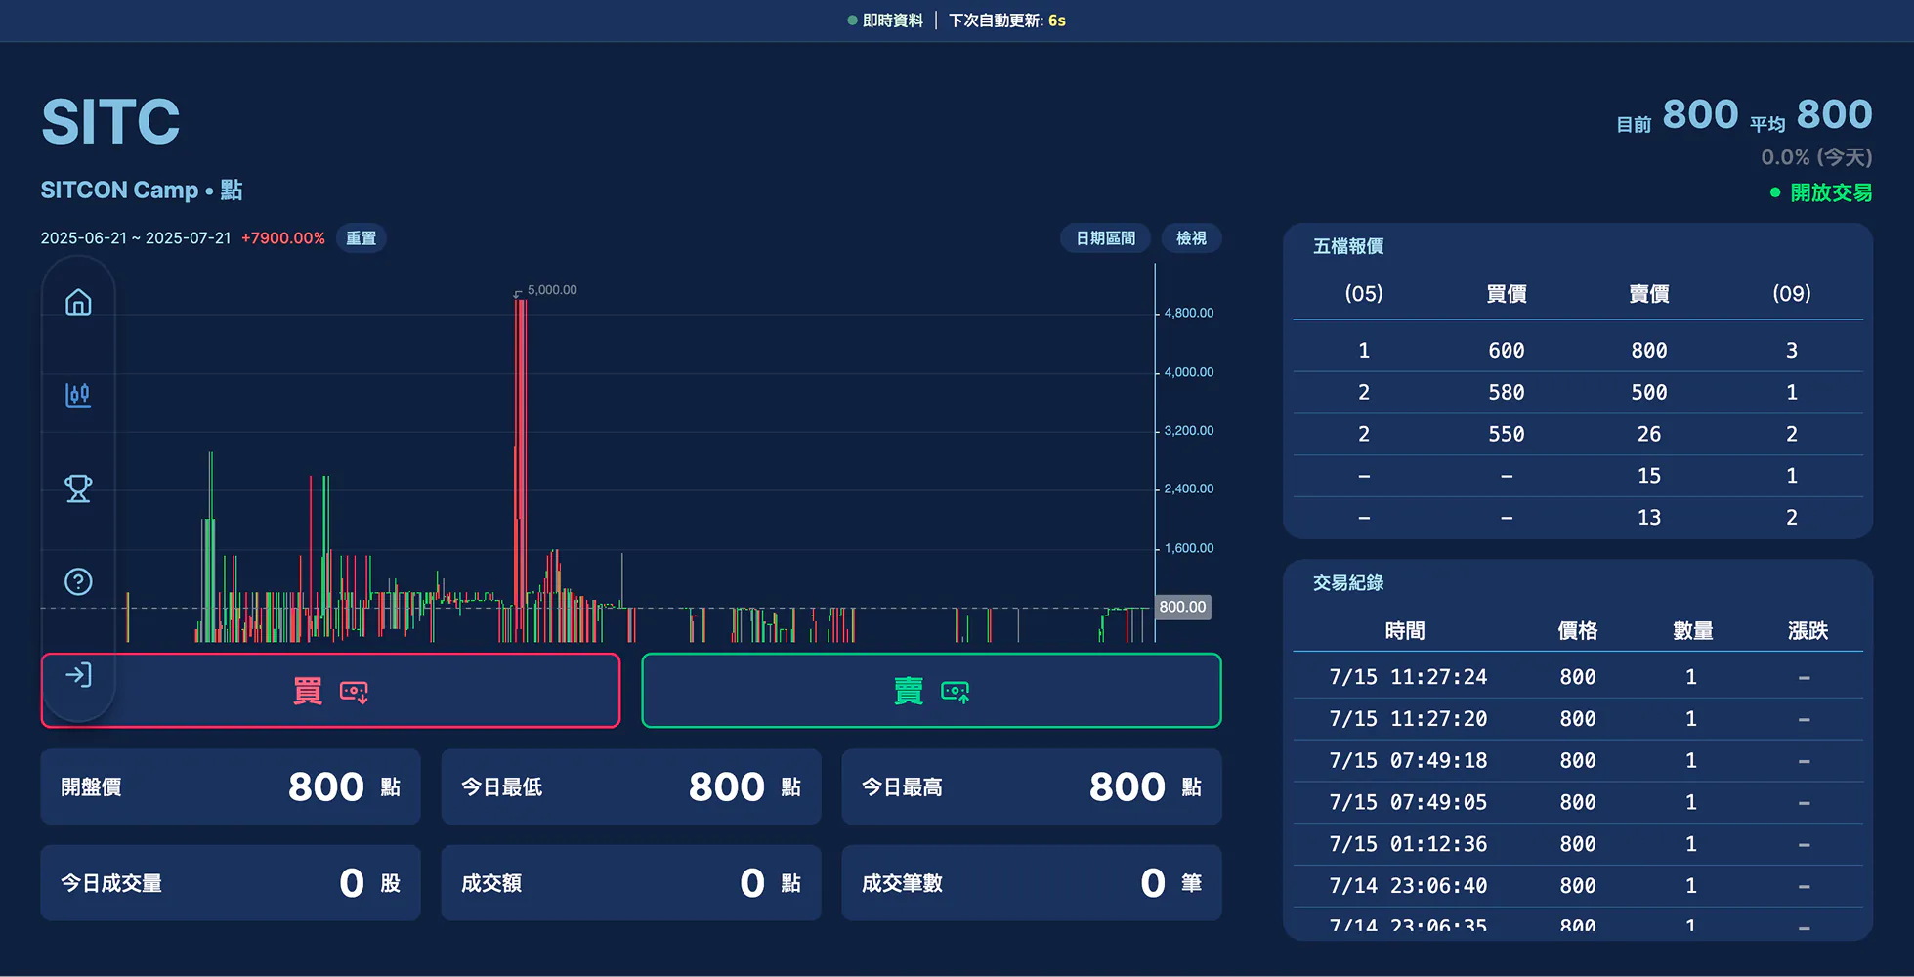The width and height of the screenshot is (1914, 977).
Task: Click the login arrow sidebar icon
Action: pos(78,675)
